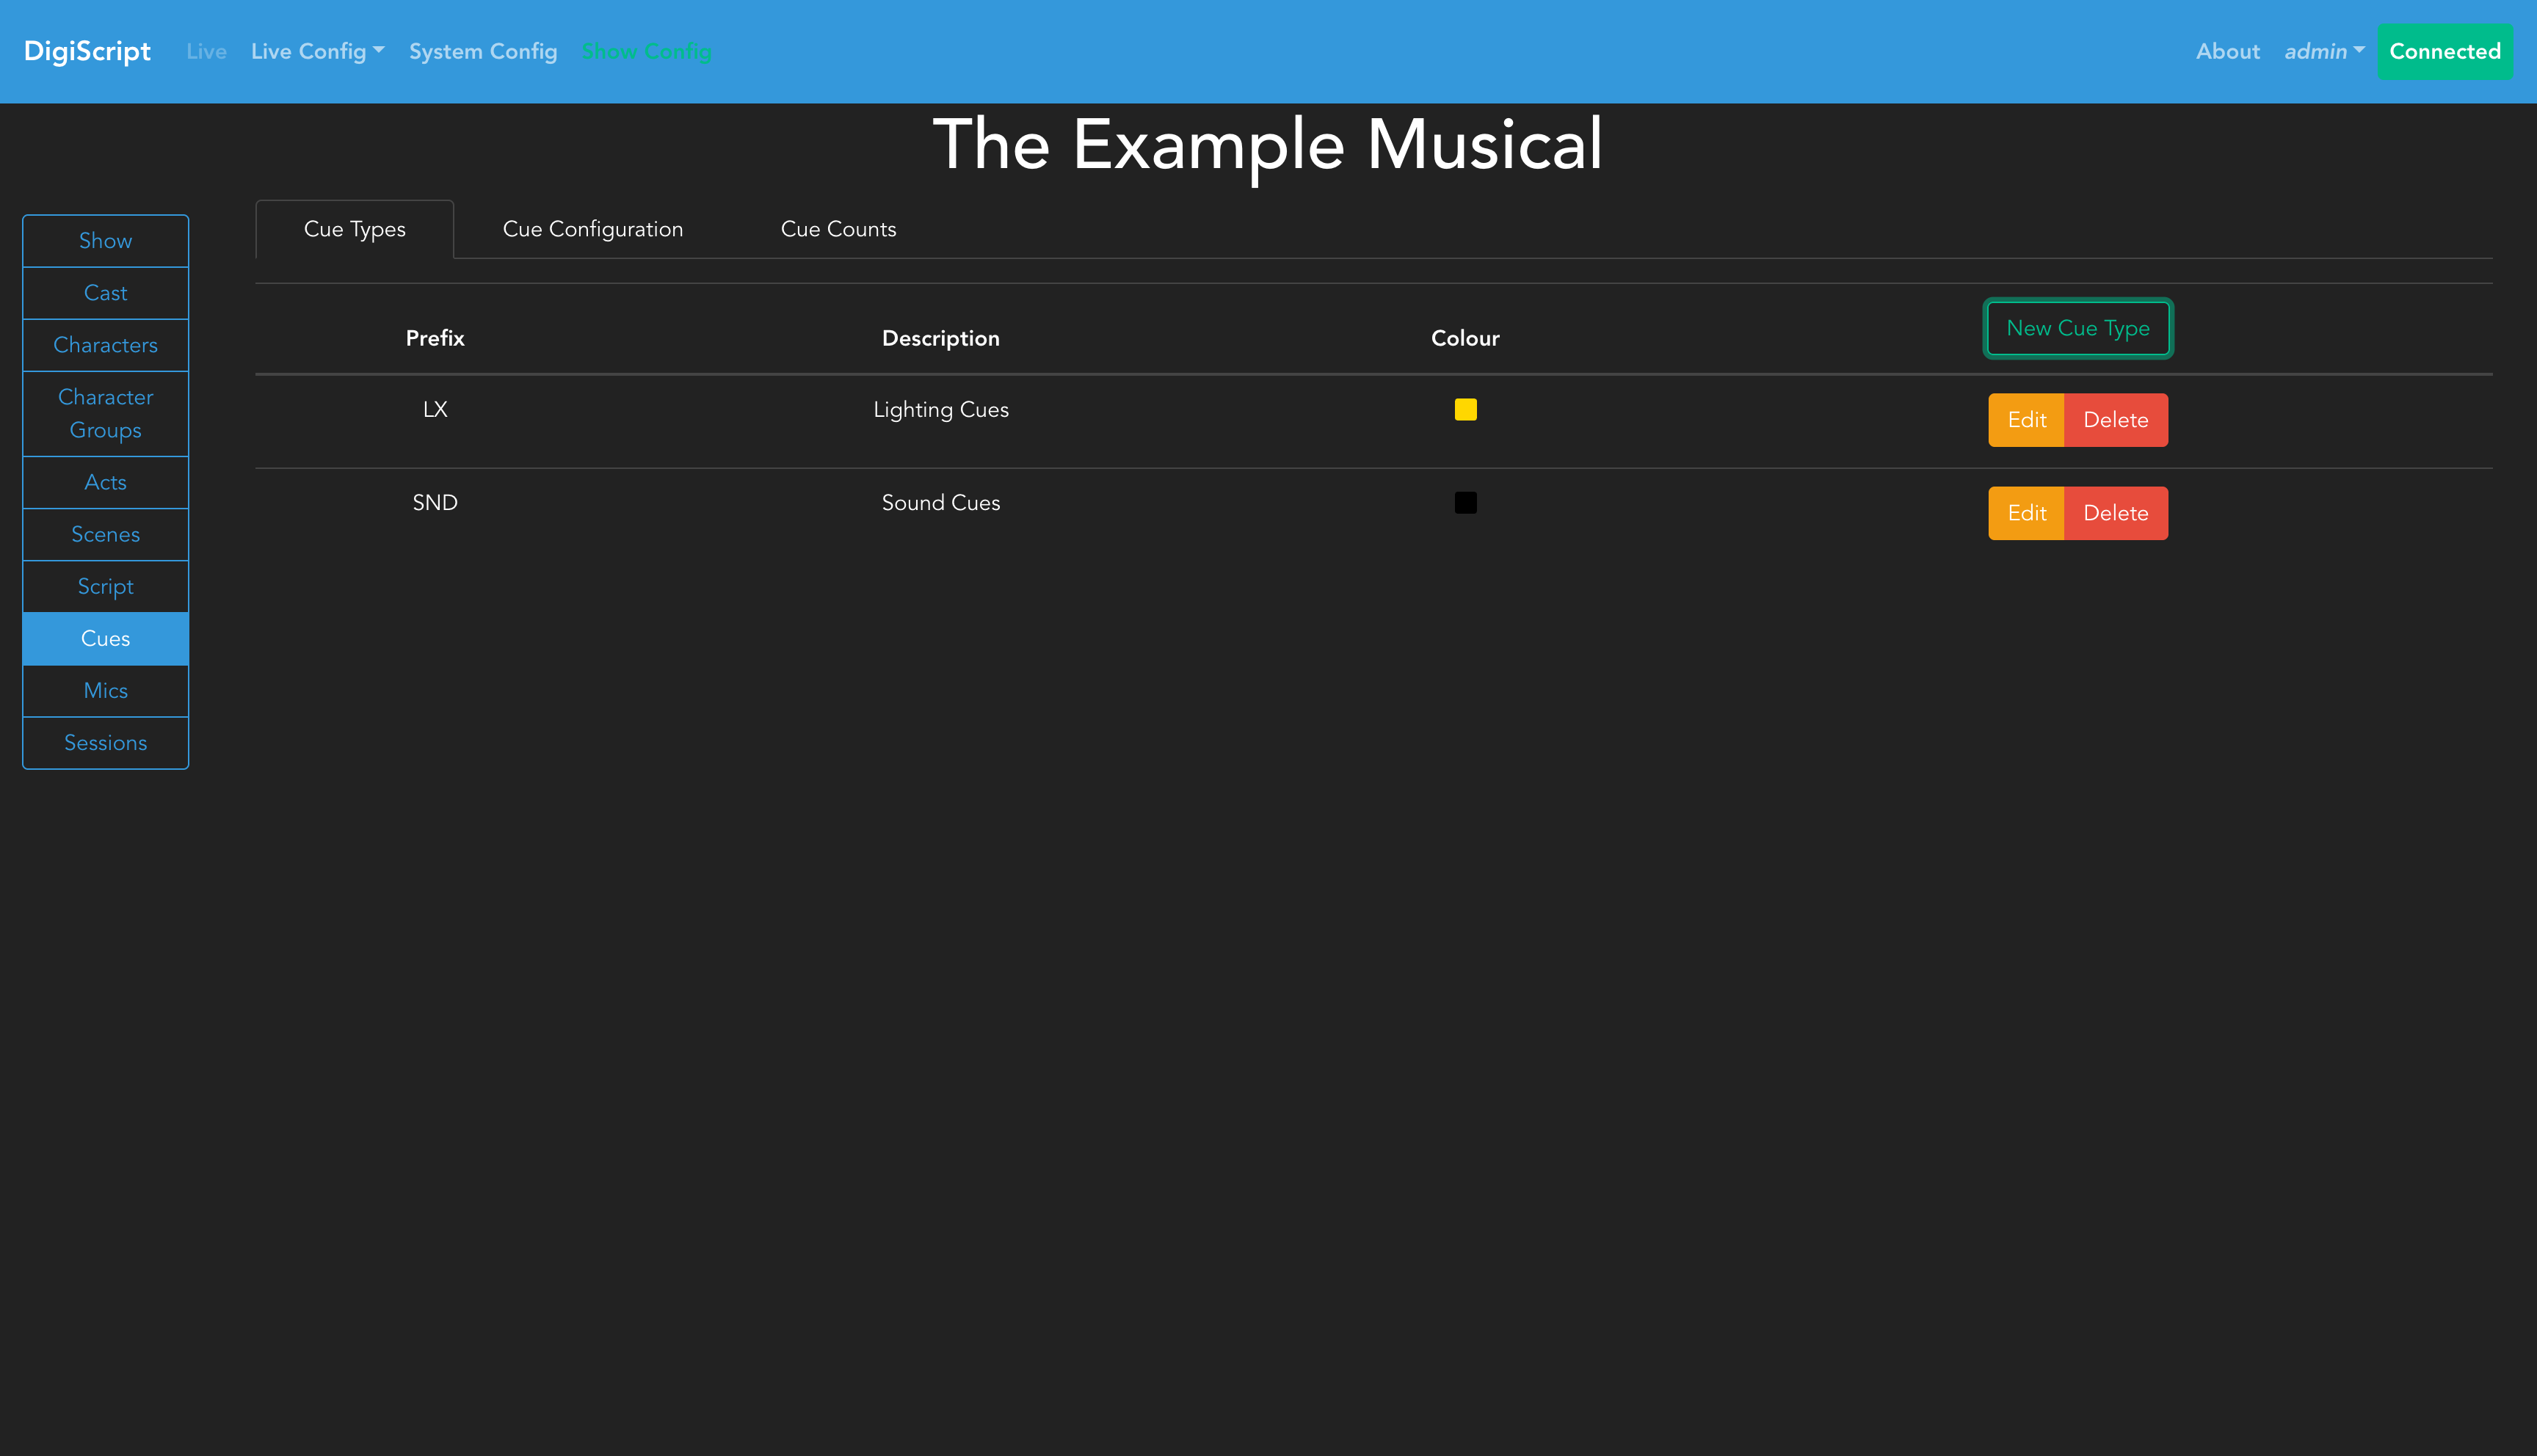Expand the admin user dropdown
2537x1456 pixels.
2323,51
